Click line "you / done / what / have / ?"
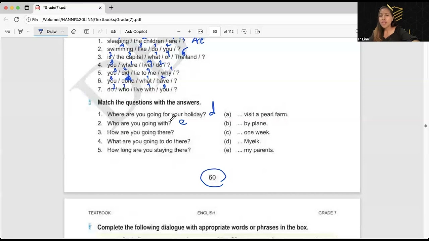Image resolution: width=429 pixels, height=241 pixels. [x=142, y=81]
